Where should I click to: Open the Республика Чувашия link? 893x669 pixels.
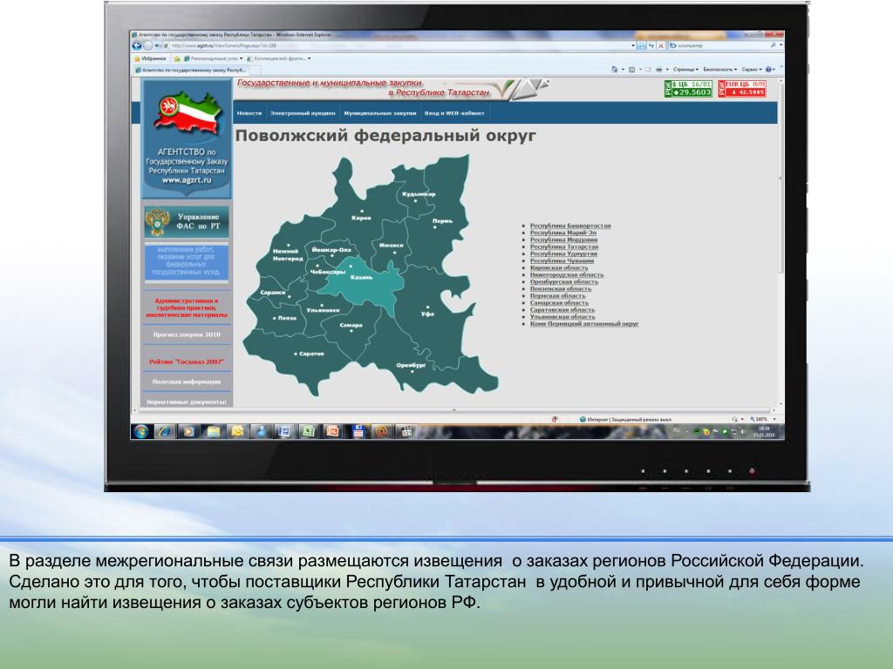point(562,260)
